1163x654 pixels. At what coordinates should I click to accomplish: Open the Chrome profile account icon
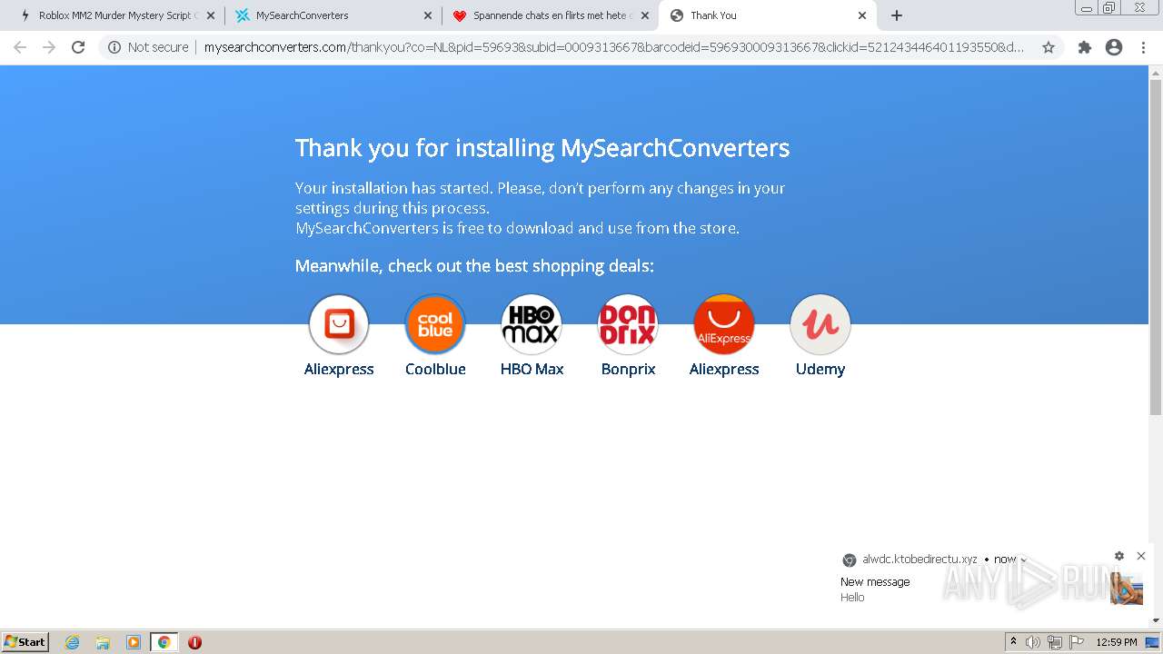1114,47
